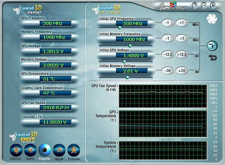The height and width of the screenshot is (165, 225).
Task: Click the CoreCell 3D DOT Express logo
Action: point(23,137)
